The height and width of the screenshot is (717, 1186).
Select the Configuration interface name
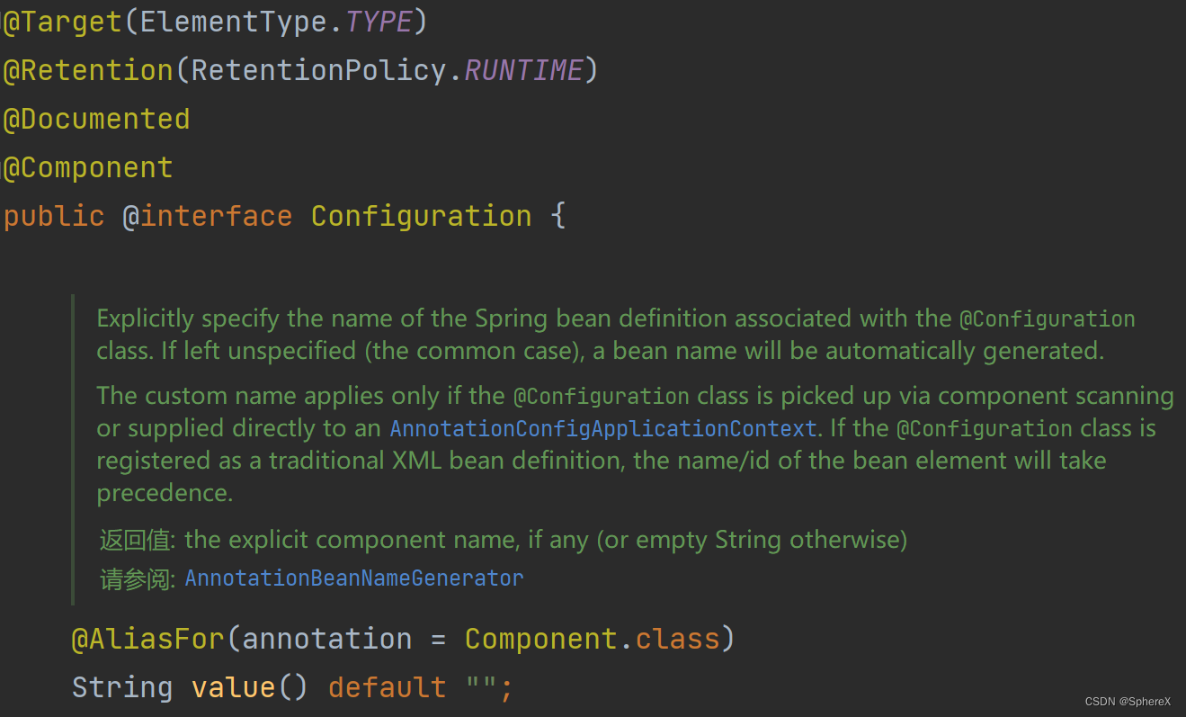coord(421,215)
